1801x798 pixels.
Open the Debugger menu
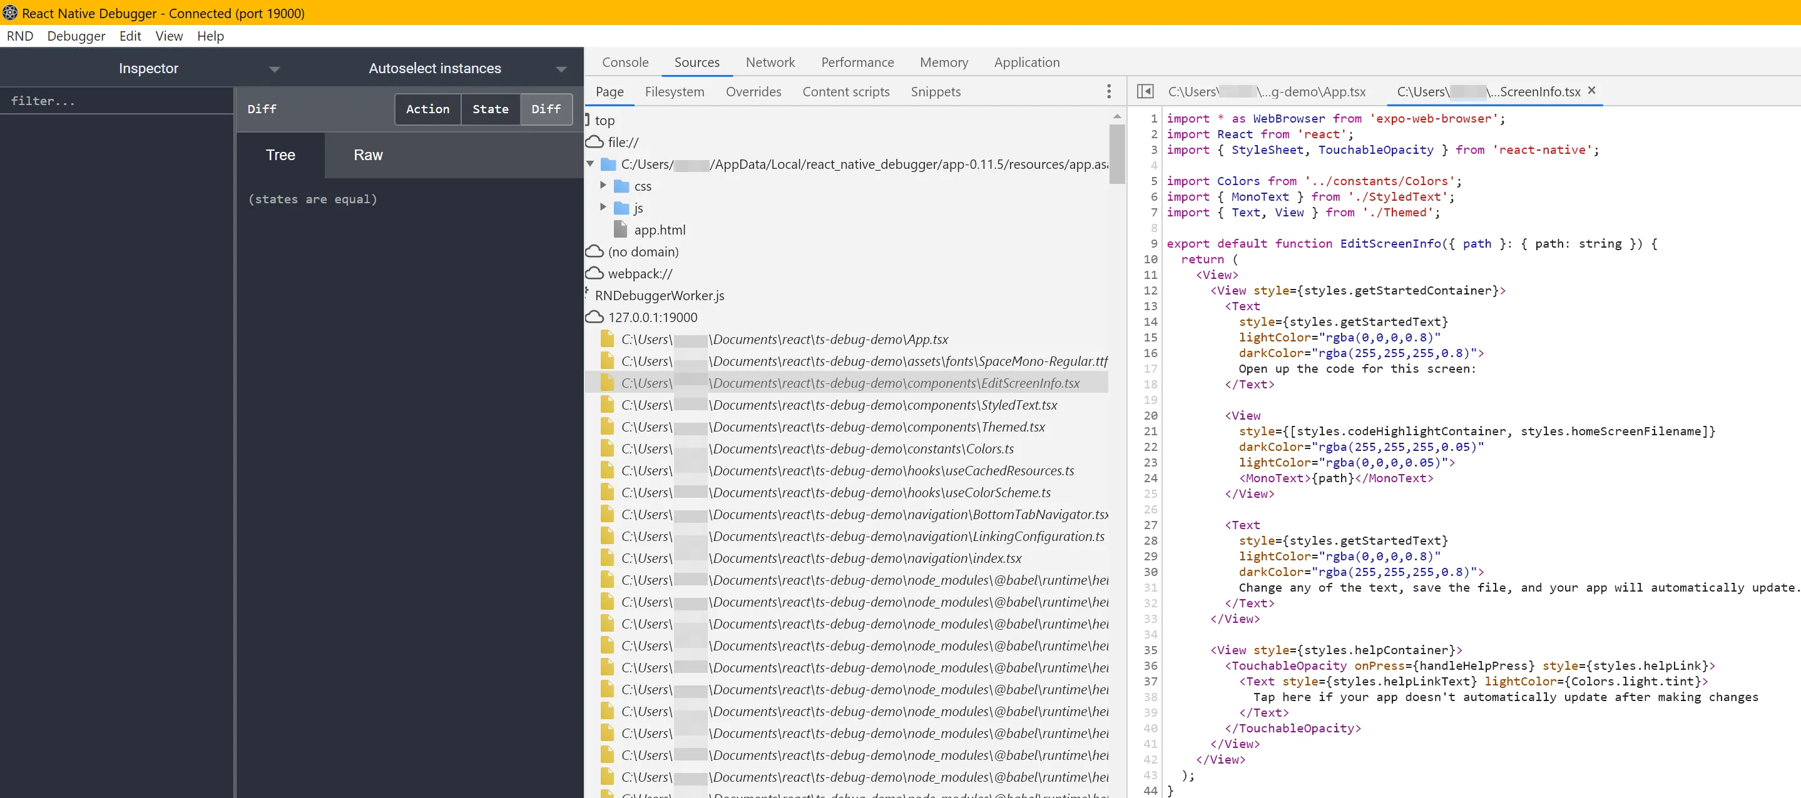[x=76, y=36]
